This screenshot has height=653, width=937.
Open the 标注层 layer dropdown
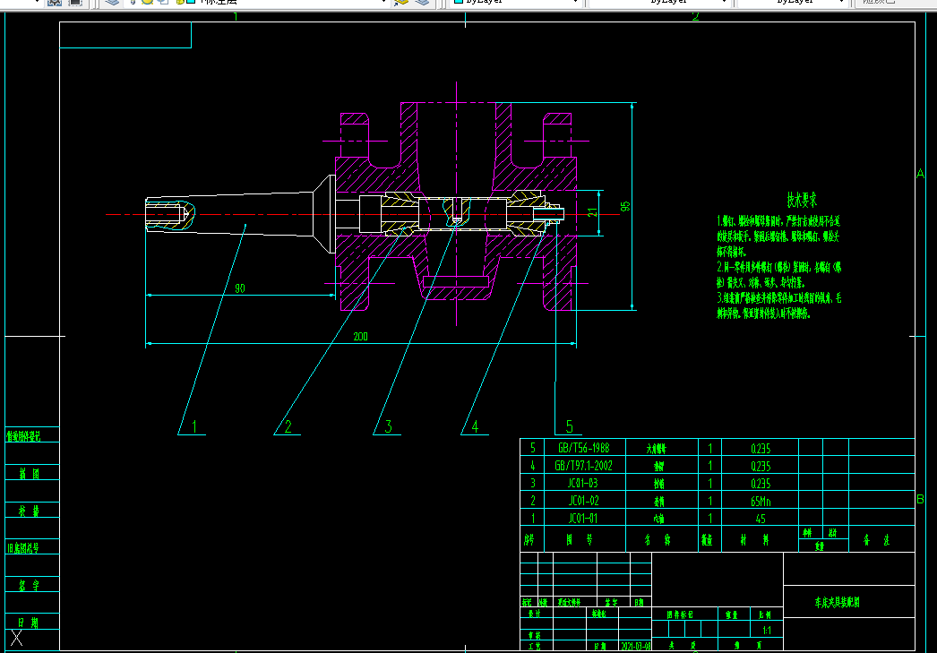(383, 3)
